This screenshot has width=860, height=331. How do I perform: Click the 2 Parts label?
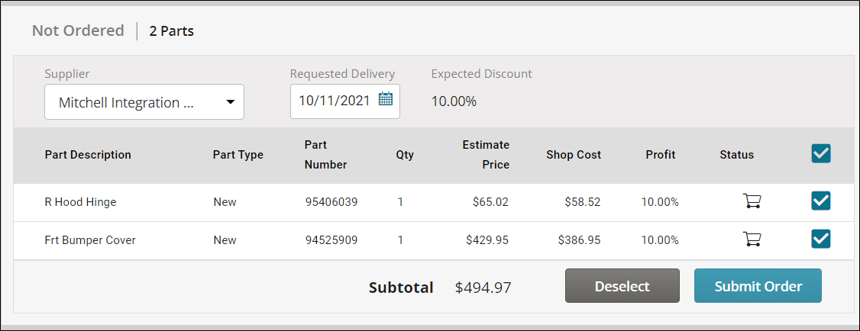(x=171, y=31)
